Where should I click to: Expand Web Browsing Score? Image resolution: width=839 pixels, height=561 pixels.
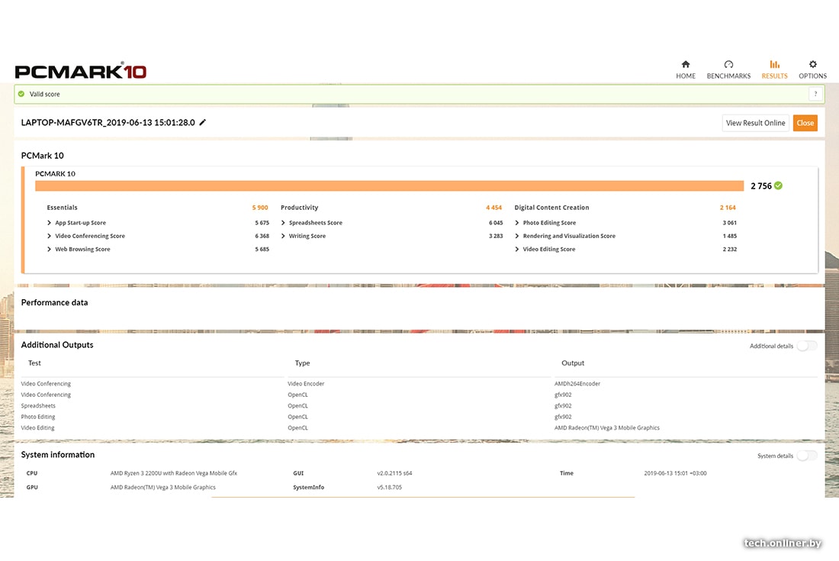point(50,250)
